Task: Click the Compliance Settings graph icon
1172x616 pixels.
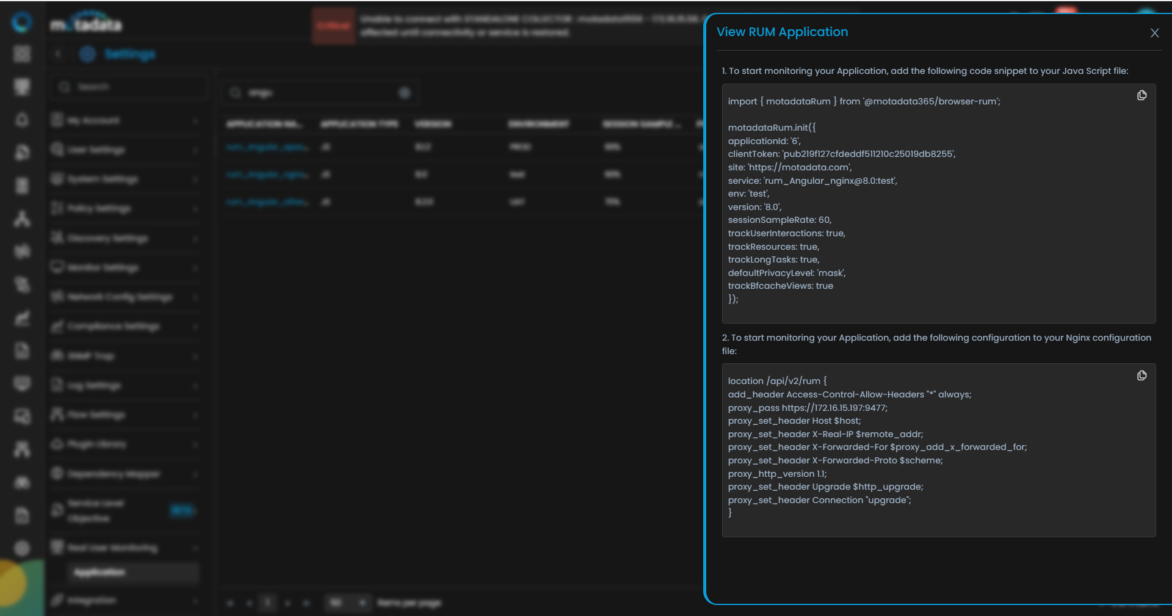Action: click(x=57, y=326)
